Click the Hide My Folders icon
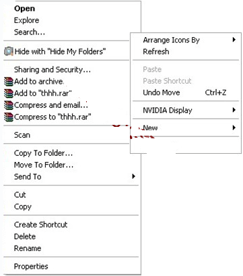The height and width of the screenshot is (276, 243). pos(9,51)
